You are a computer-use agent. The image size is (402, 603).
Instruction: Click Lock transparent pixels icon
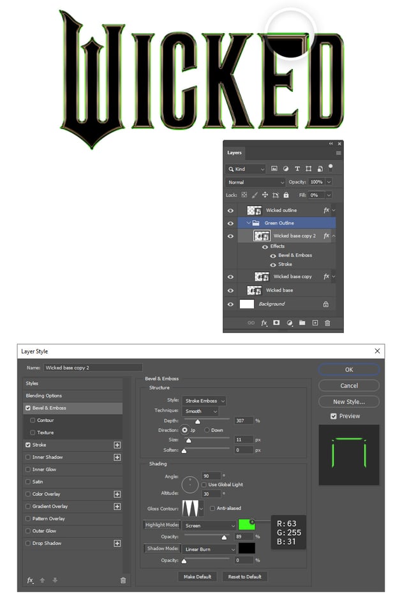pos(244,195)
